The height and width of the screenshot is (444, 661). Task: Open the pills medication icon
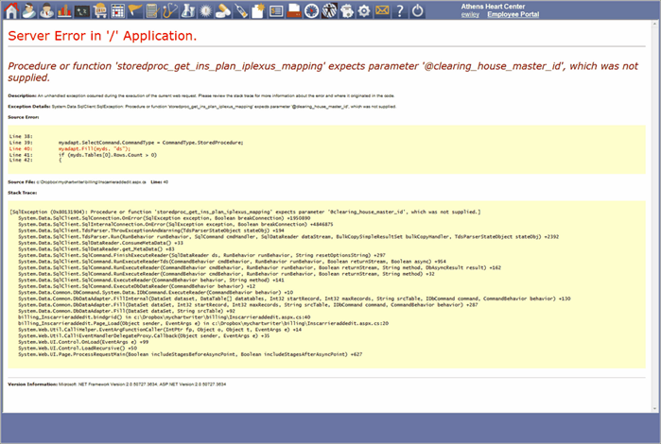pos(222,10)
